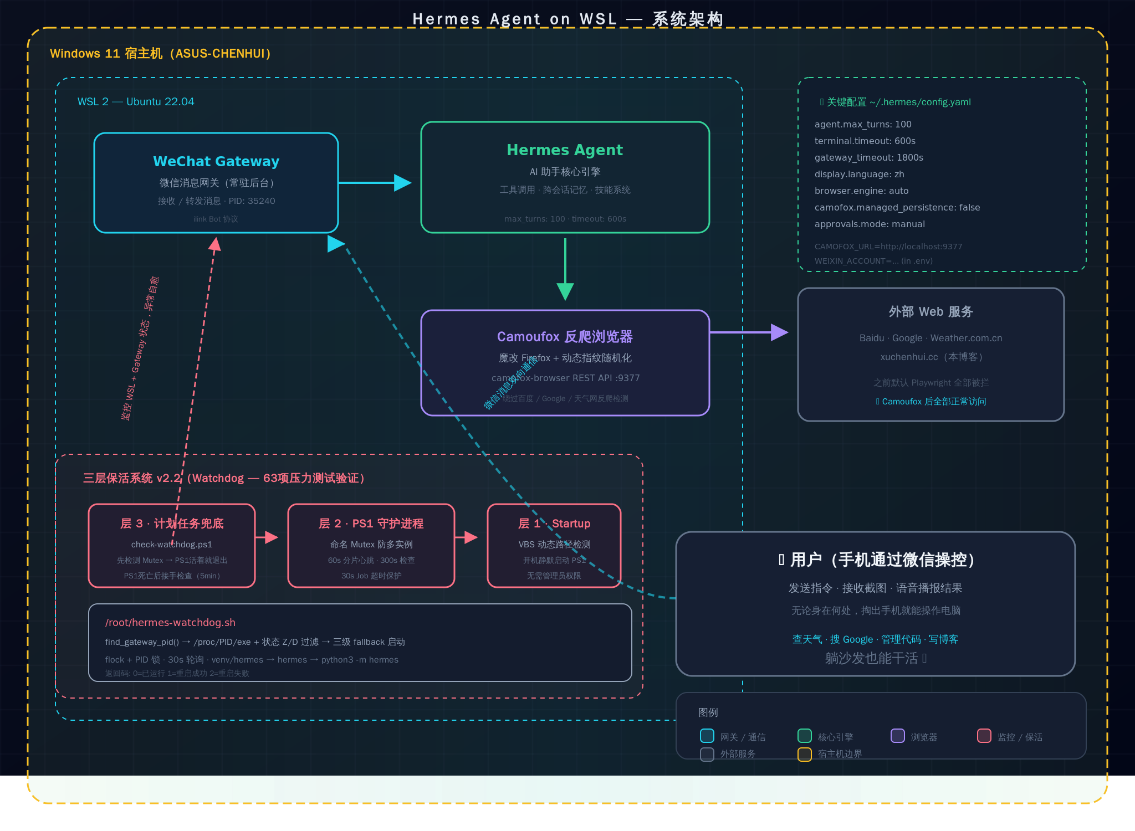Select the '外部 Web 服务' heading
This screenshot has width=1135, height=831.
(931, 312)
